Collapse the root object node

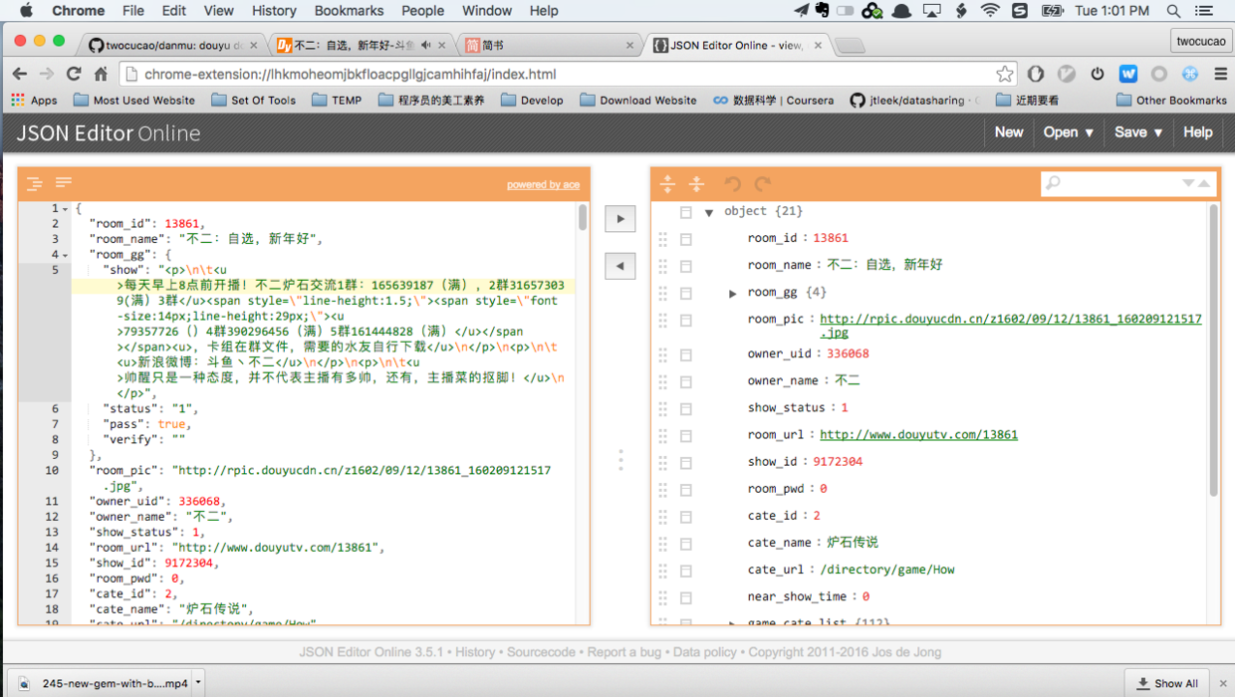point(709,212)
